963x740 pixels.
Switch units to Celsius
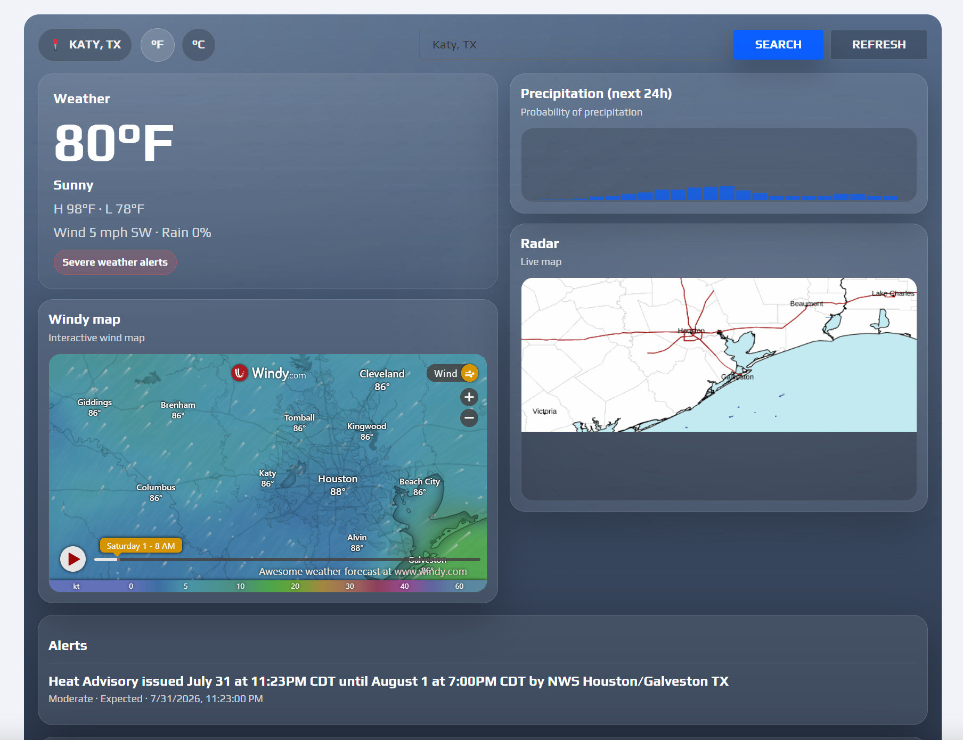(198, 45)
